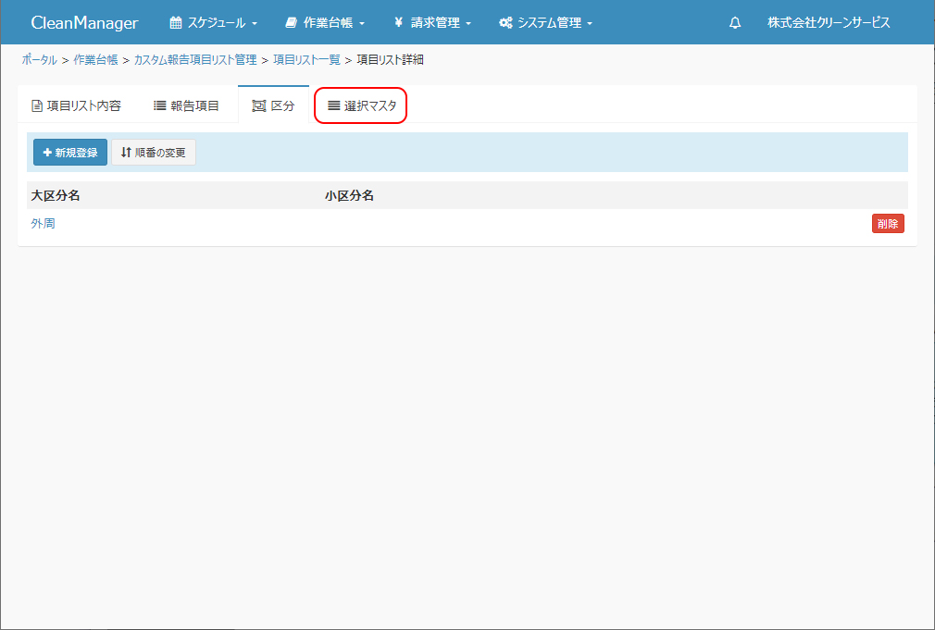Select the 区分 tab
The image size is (935, 630).
273,105
